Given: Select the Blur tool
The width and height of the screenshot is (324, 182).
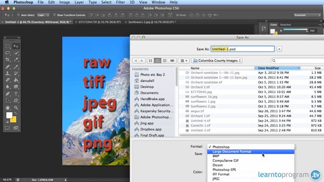Looking at the screenshot, I should [x=8, y=87].
